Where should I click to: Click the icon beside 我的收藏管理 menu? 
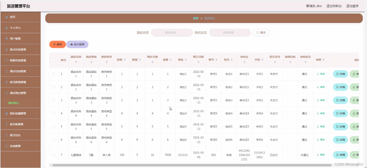pos(7,113)
